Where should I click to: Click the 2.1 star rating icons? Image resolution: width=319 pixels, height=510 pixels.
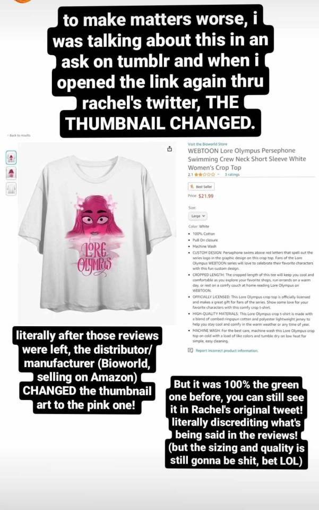coord(205,175)
